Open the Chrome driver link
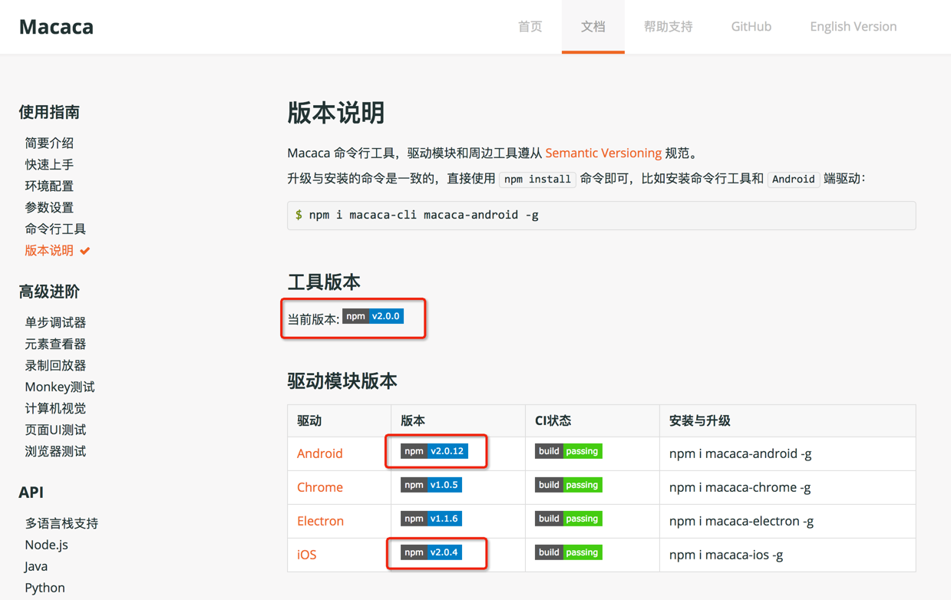The width and height of the screenshot is (951, 600). coord(319,487)
